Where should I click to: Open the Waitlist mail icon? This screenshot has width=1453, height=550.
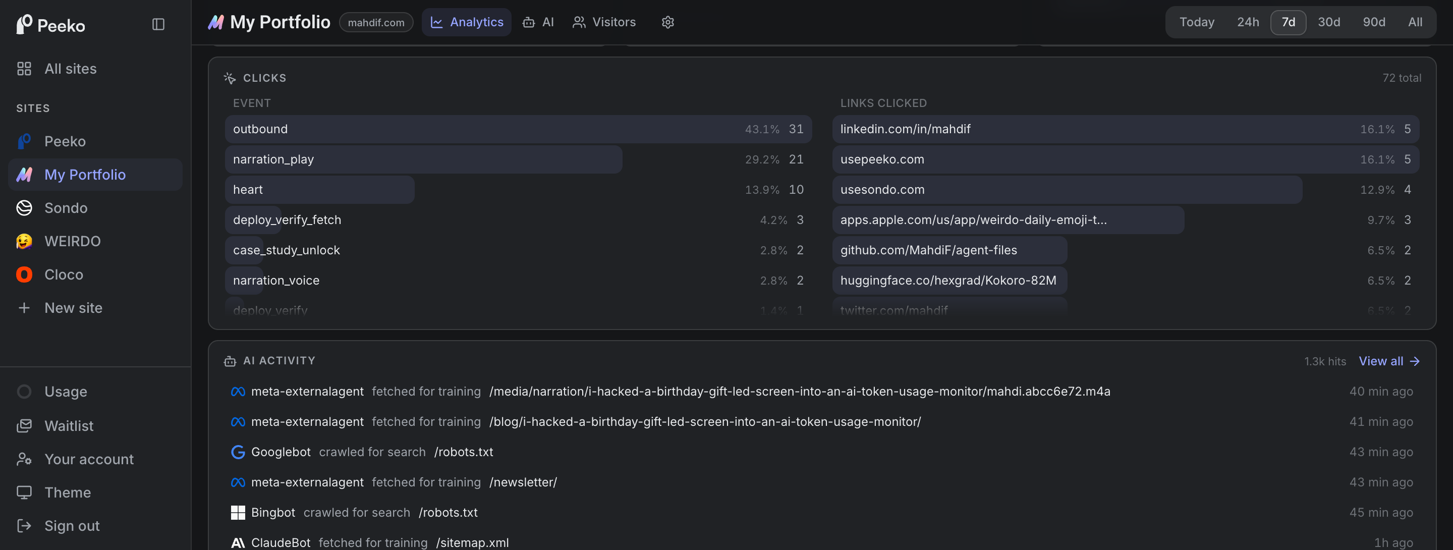24,425
